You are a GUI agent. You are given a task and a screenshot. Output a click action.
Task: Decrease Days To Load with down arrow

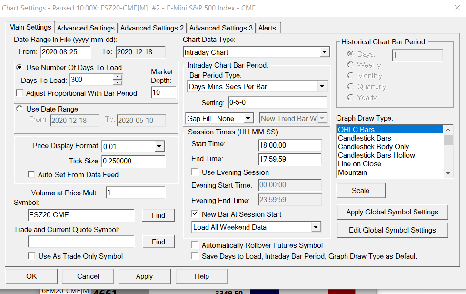pos(118,82)
